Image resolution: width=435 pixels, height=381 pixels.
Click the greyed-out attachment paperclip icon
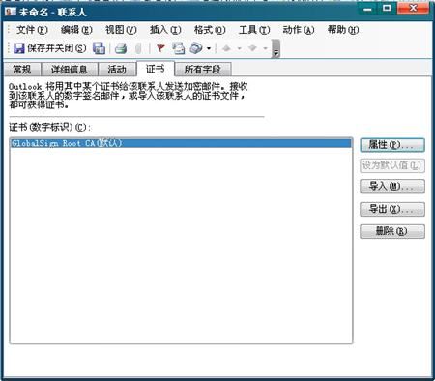click(x=138, y=48)
